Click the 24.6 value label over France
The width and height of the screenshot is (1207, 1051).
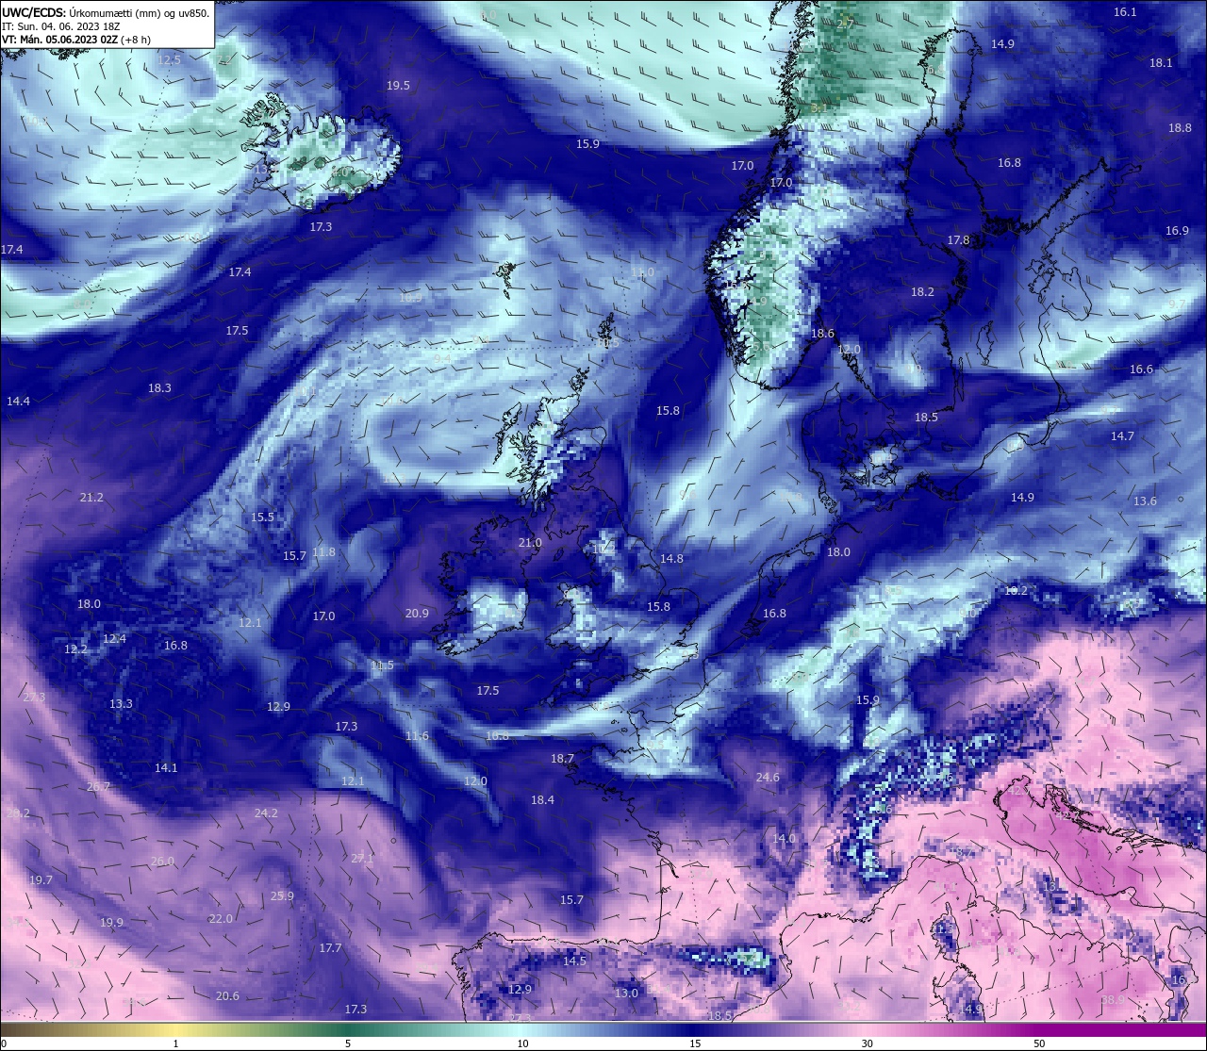coord(768,778)
